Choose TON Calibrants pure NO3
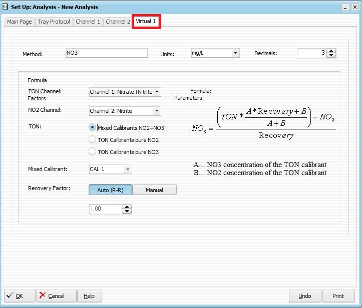 click(x=92, y=151)
